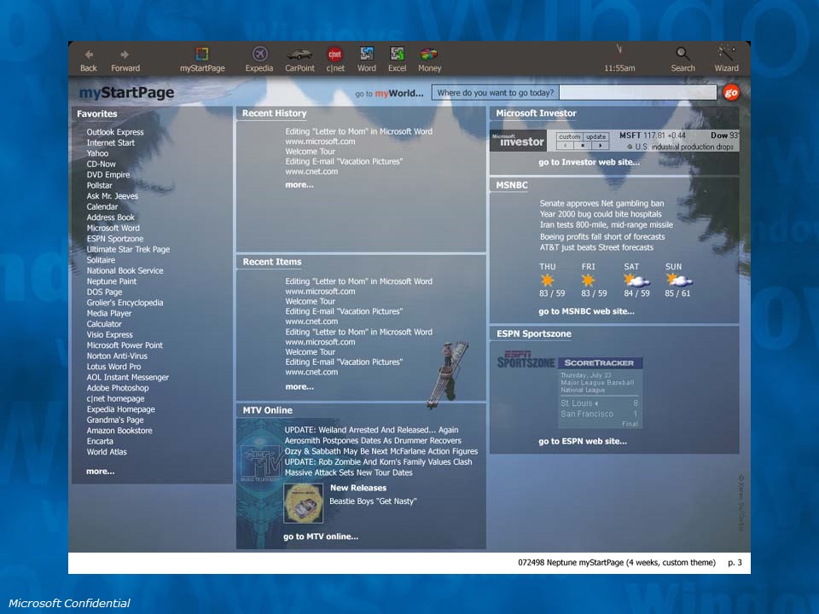Click the address input field
The height and width of the screenshot is (614, 819).
coord(638,92)
